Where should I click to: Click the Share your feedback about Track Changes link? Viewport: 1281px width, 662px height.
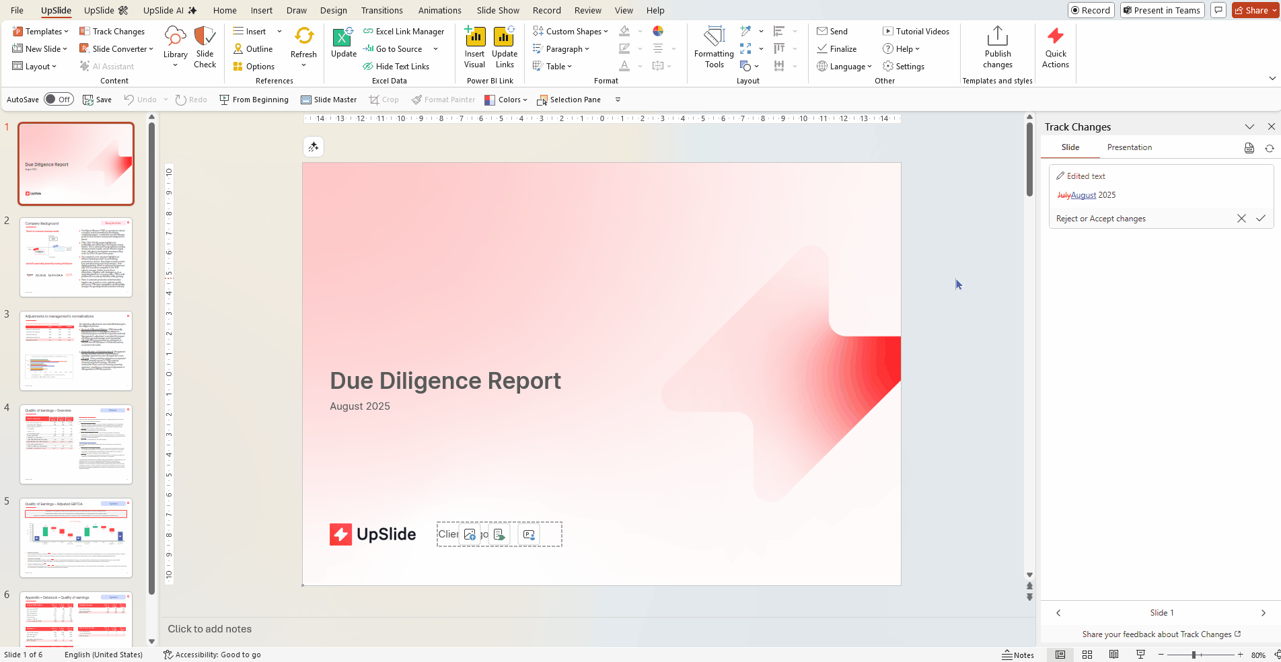(1157, 634)
